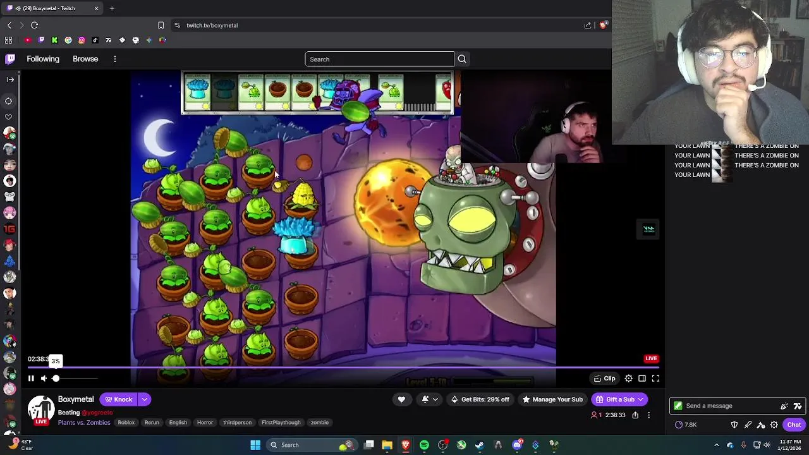
Task: Create a clip with Clip button
Action: tap(604, 379)
